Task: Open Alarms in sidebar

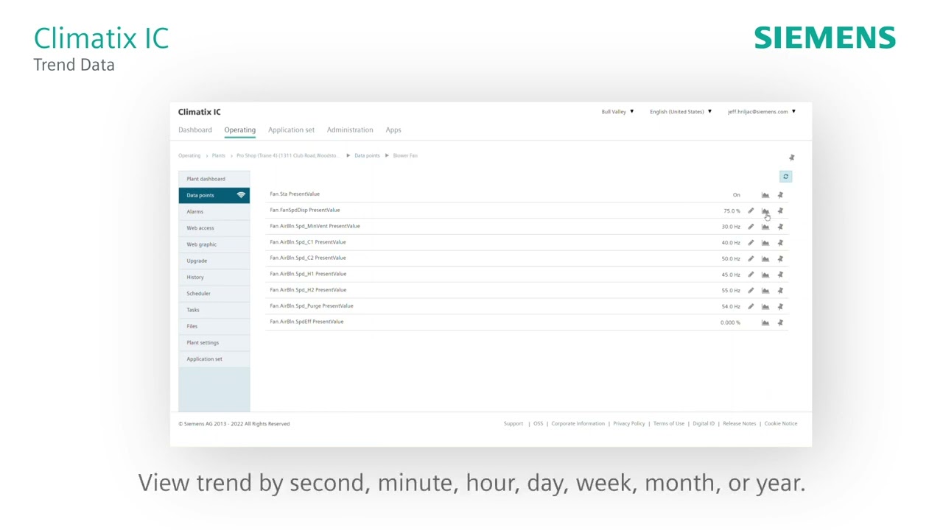Action: pos(214,212)
